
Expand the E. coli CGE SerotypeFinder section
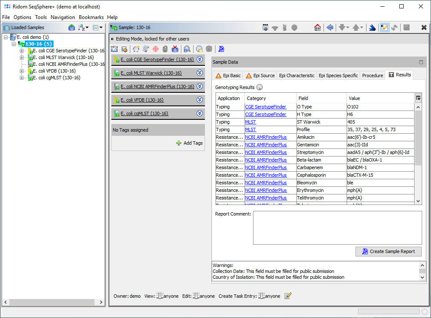pyautogui.click(x=200, y=59)
